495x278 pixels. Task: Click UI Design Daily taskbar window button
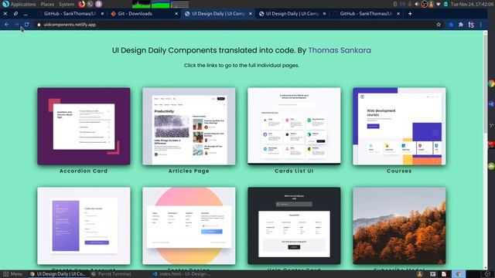pyautogui.click(x=57, y=274)
